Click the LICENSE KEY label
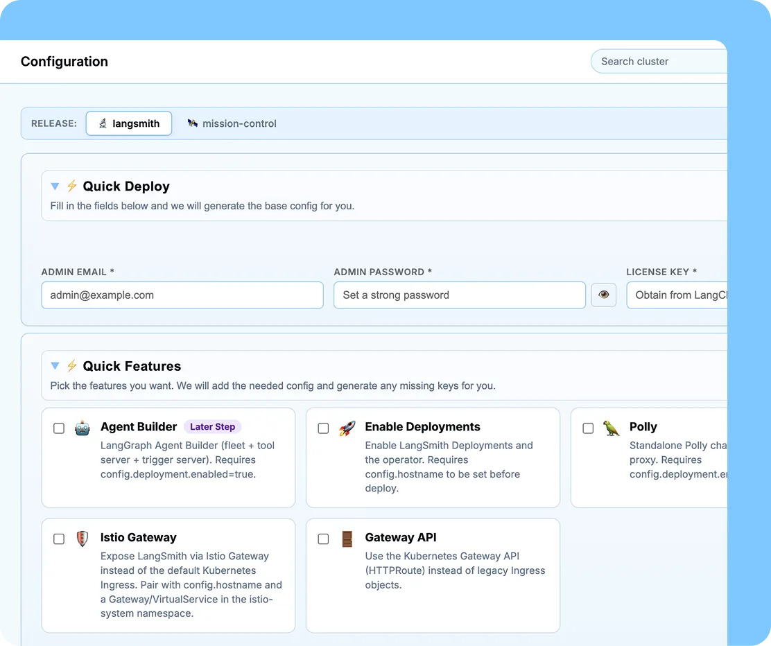Screen dimensions: 771x646 point(661,272)
